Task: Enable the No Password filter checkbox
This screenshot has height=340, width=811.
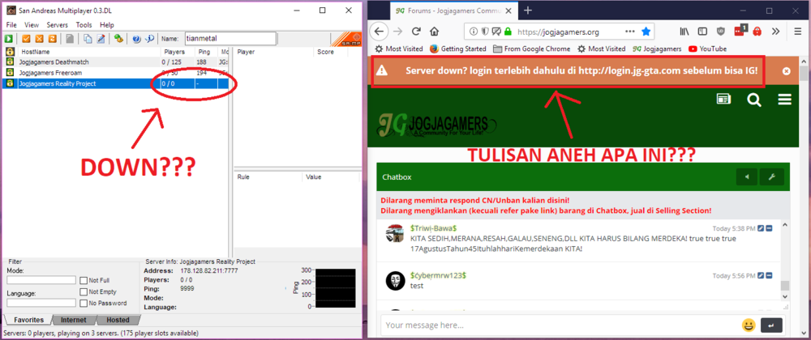Action: (x=84, y=303)
